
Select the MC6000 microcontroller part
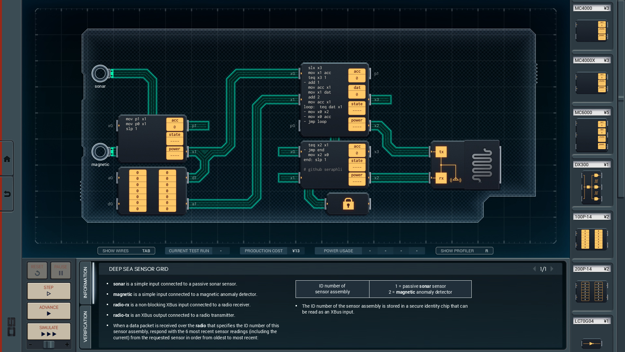[591, 135]
